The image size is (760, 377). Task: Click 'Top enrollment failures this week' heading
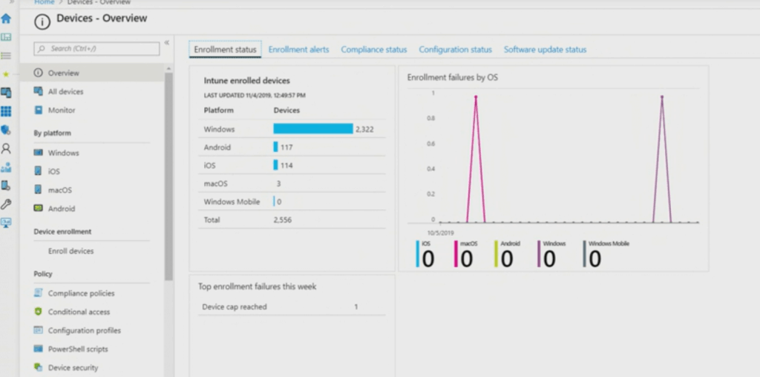[257, 286]
